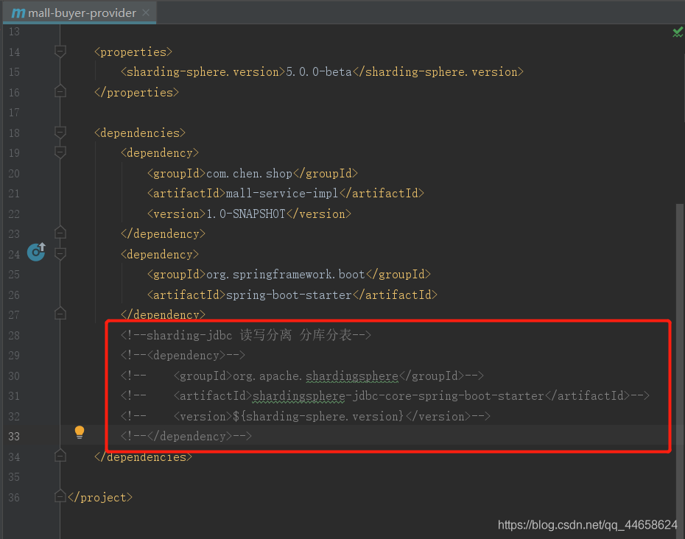Collapse the dependencies block at line 18

tap(60, 132)
